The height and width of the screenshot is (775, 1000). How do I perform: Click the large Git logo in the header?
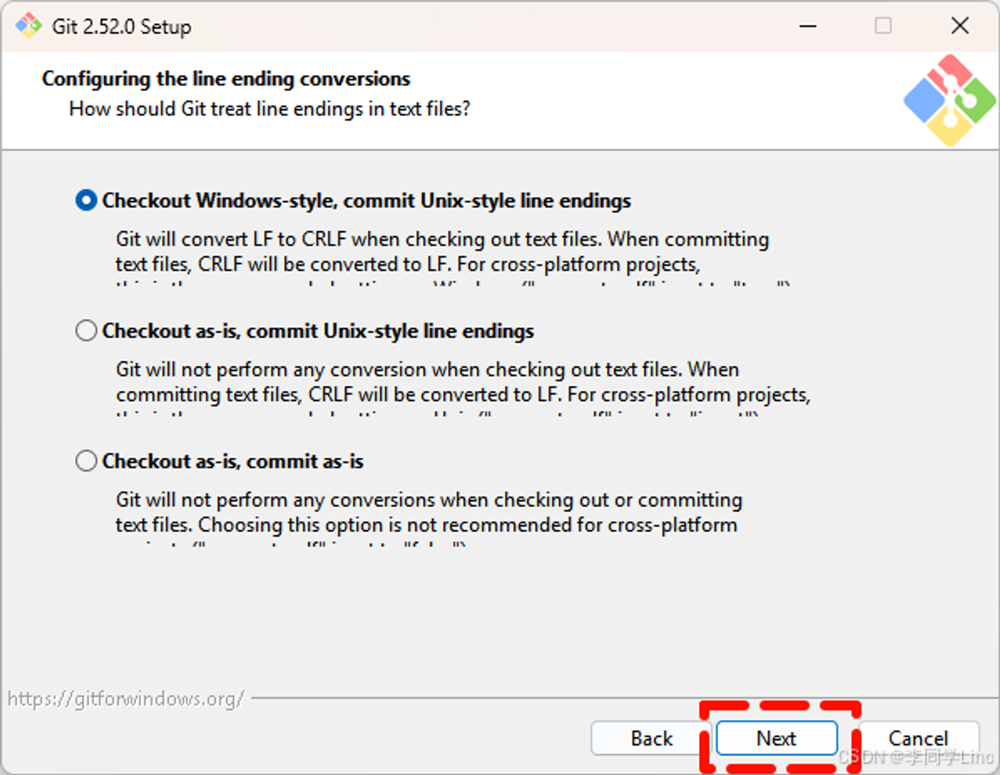(x=949, y=101)
